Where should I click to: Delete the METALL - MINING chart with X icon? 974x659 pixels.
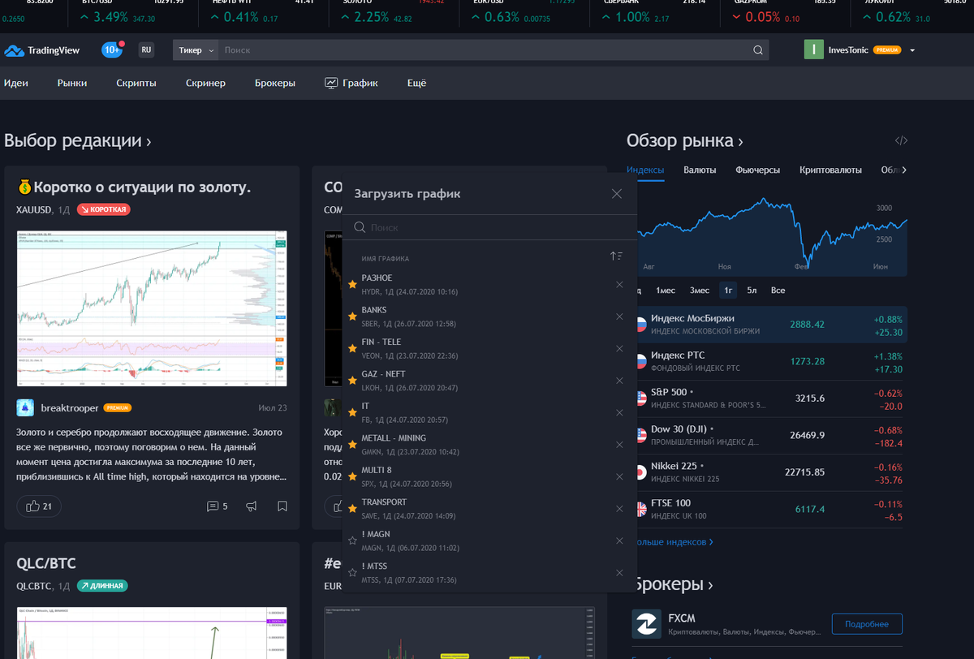click(x=619, y=445)
